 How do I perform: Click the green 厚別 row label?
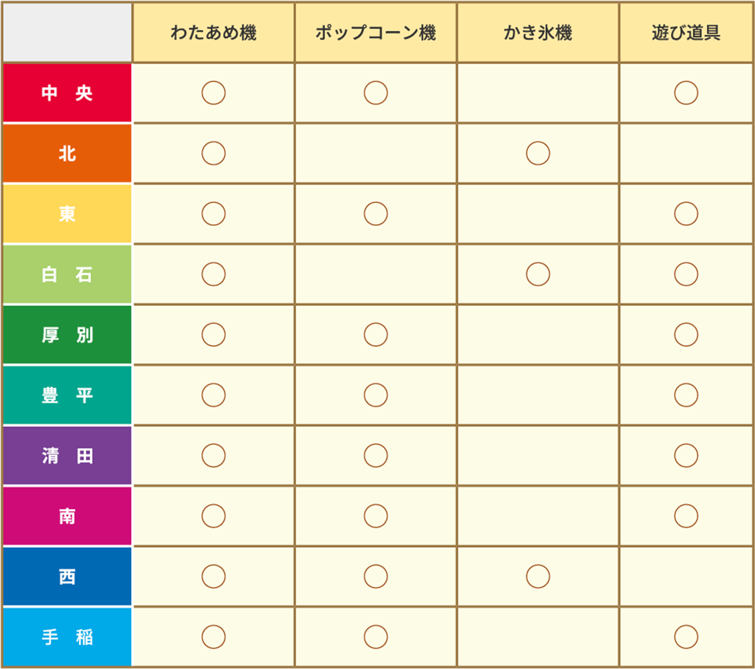coord(67,335)
